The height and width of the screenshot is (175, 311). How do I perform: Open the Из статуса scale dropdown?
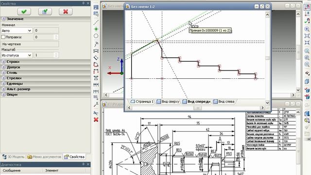pyautogui.click(x=17, y=55)
